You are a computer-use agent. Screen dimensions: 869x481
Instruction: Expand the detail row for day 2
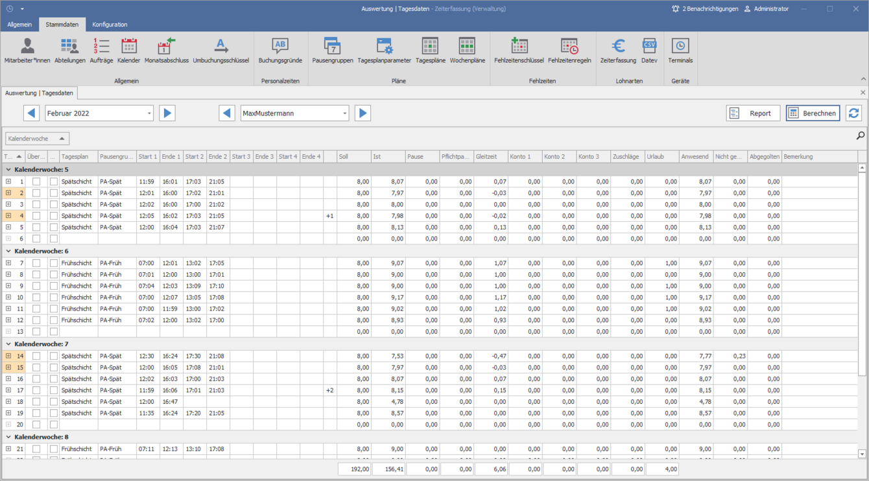[8, 193]
